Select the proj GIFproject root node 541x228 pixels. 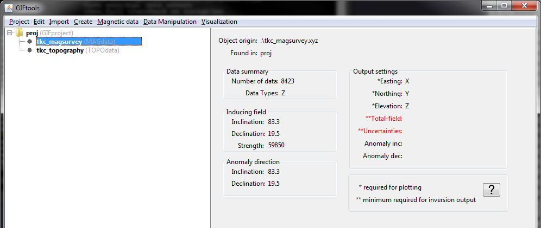pos(49,33)
